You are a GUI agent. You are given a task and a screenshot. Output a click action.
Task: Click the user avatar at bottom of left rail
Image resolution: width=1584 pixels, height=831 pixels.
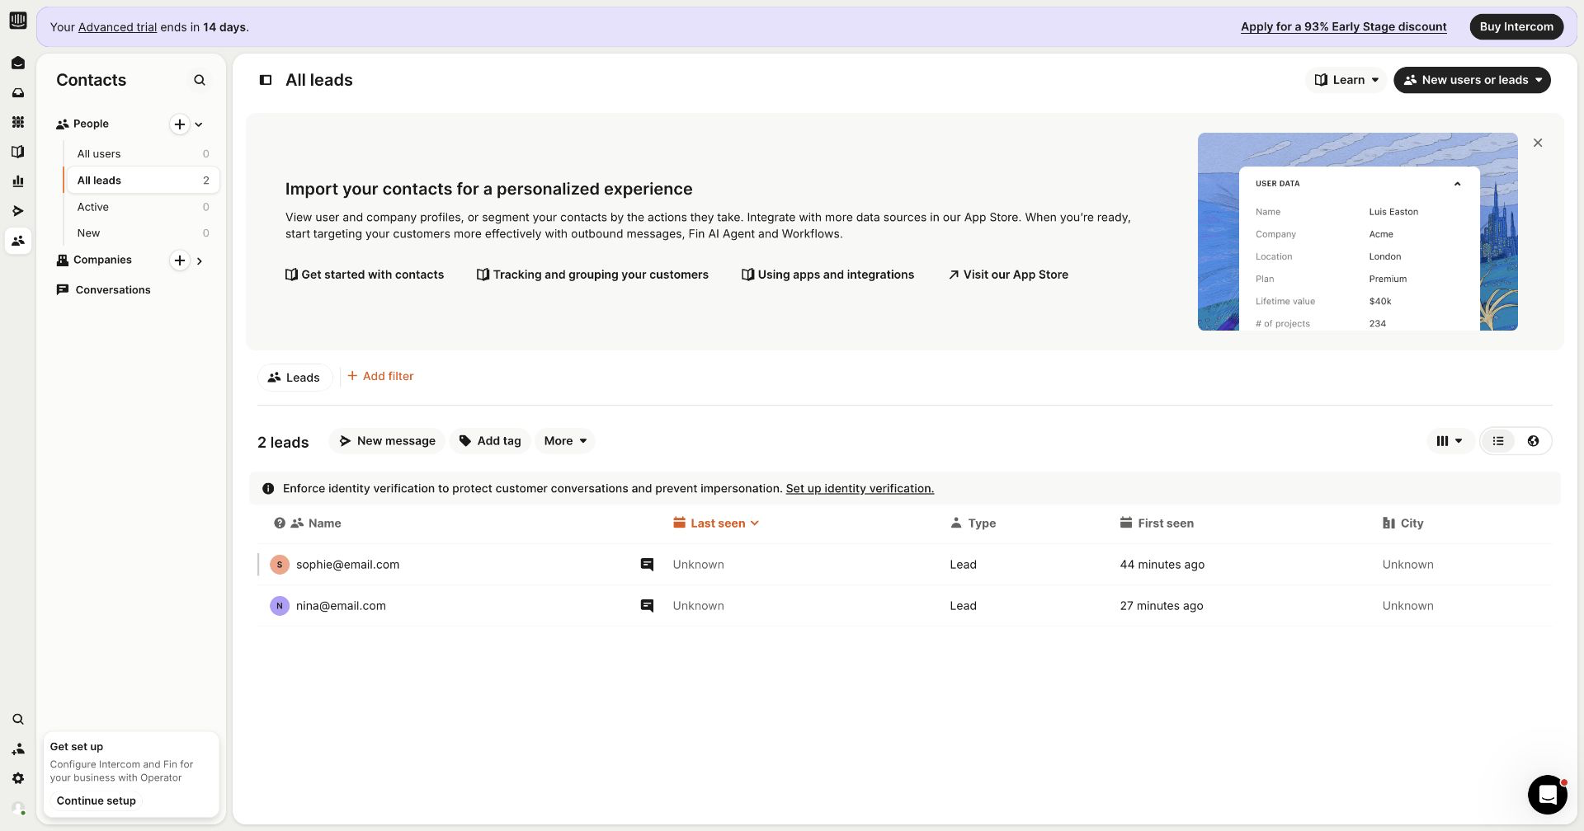[18, 809]
